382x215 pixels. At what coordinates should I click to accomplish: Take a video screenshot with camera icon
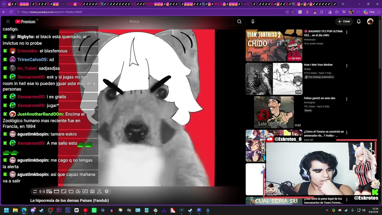(x=92, y=191)
